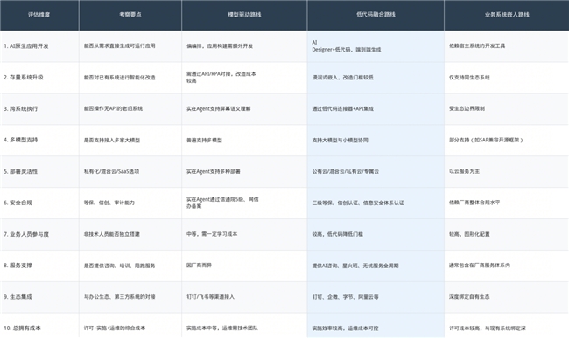Click the '业务系统嵌入路线' column header
This screenshot has height=338, width=569.
click(x=507, y=15)
